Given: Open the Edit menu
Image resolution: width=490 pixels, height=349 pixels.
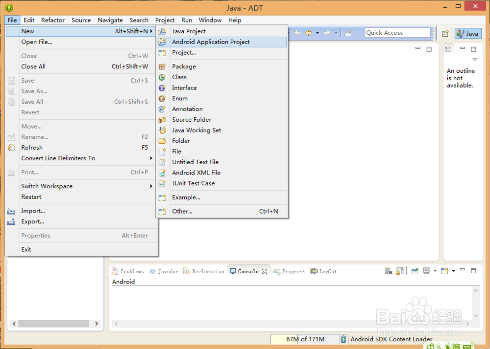Looking at the screenshot, I should coord(29,20).
